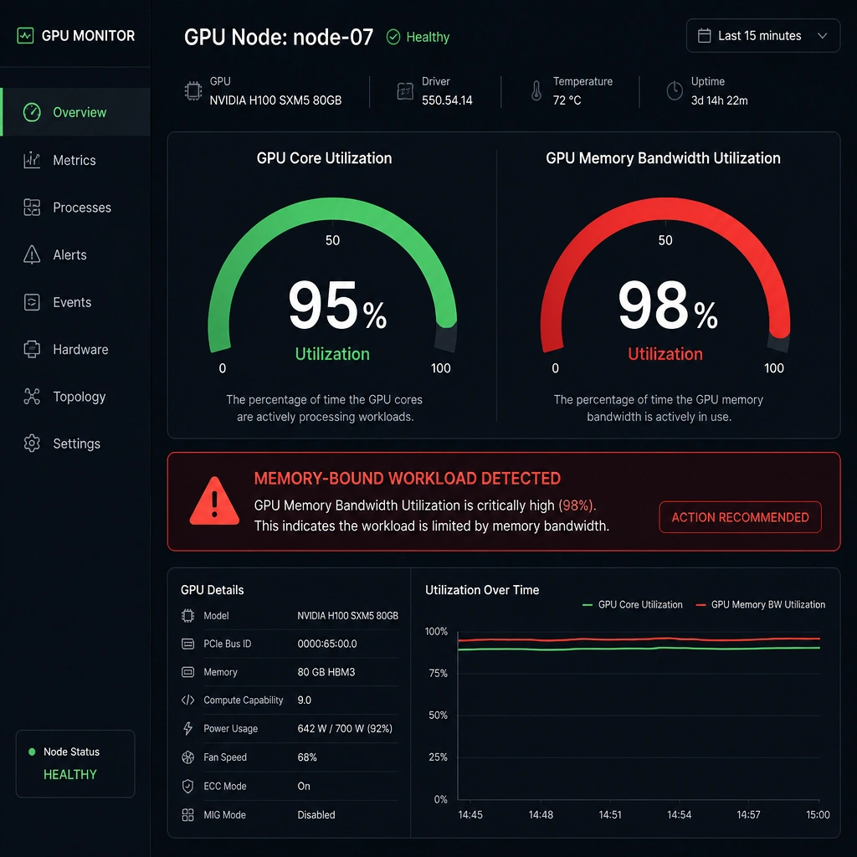Click the Compute Capability code icon
Viewport: 857px width, 857px height.
click(187, 700)
